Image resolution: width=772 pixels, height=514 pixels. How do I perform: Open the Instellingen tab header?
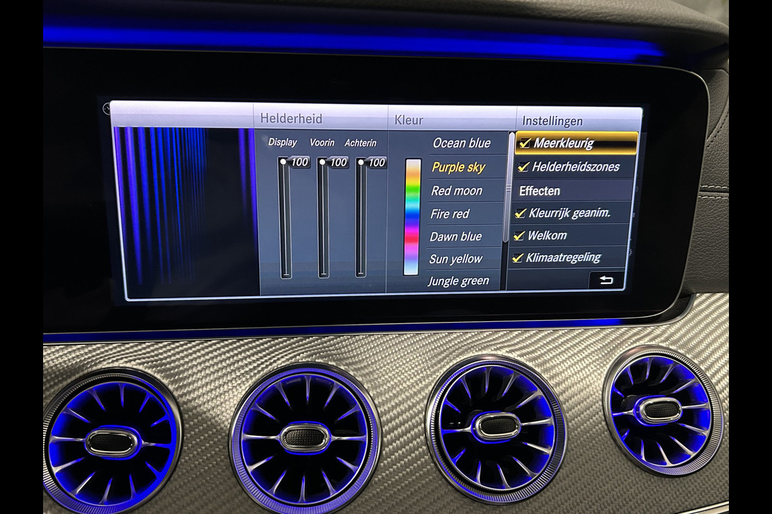pyautogui.click(x=552, y=121)
